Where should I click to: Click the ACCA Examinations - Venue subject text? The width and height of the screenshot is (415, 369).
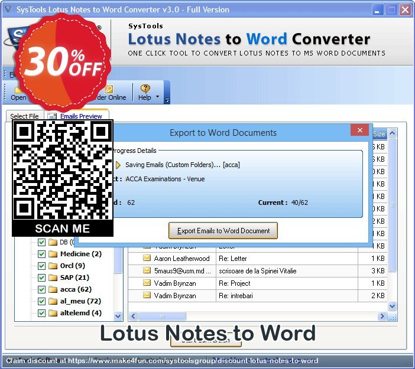(165, 179)
